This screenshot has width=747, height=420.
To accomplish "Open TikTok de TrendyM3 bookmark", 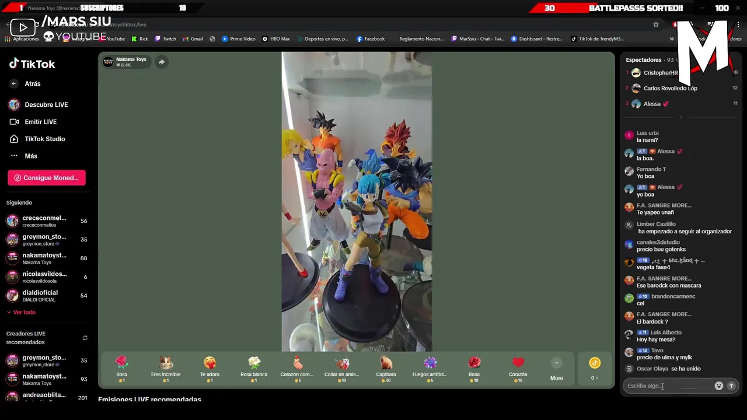I will click(597, 39).
